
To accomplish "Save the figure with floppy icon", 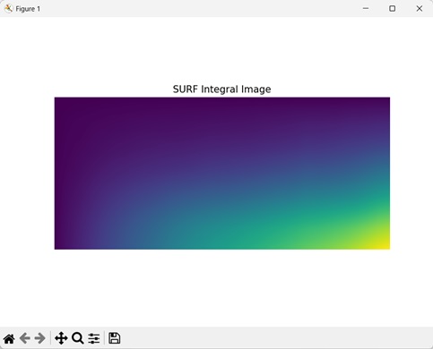I will click(x=115, y=338).
